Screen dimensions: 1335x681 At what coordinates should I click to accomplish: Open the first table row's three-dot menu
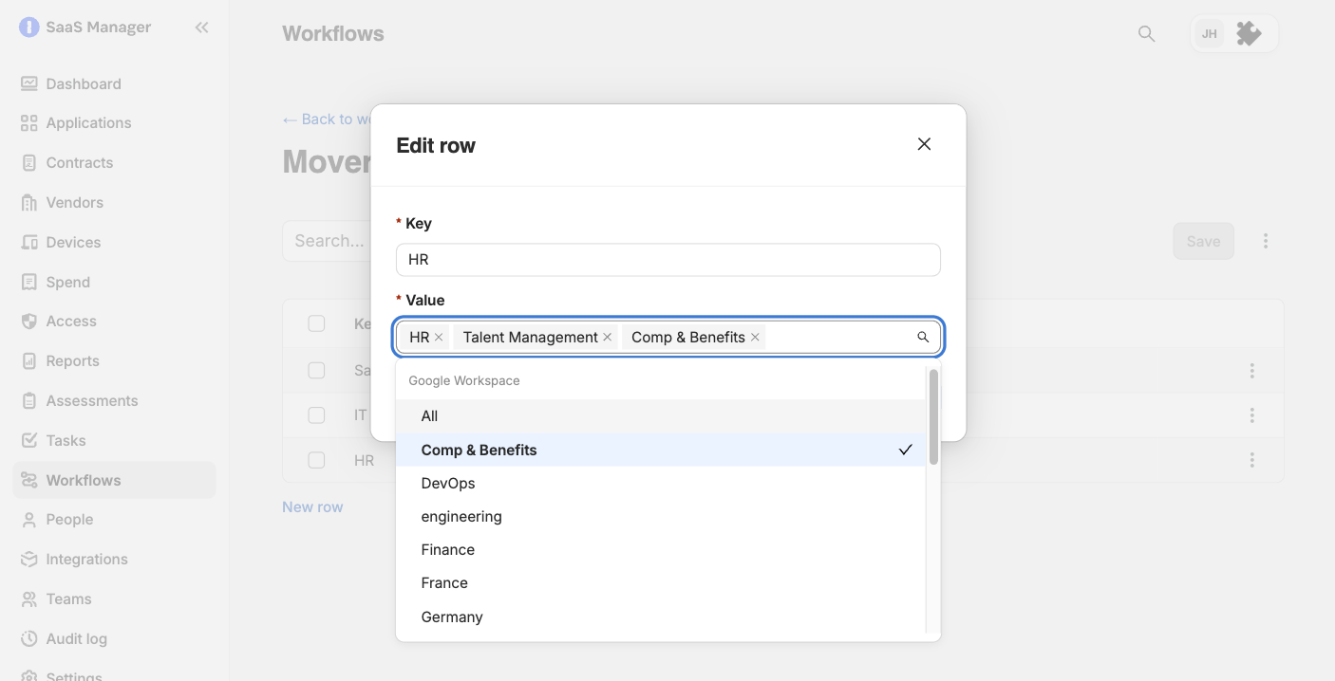click(x=1252, y=371)
